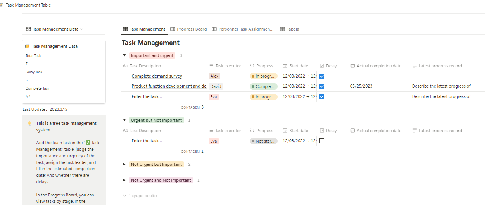Click the lightbulb callout icon
The width and height of the screenshot is (487, 205).
click(29, 124)
